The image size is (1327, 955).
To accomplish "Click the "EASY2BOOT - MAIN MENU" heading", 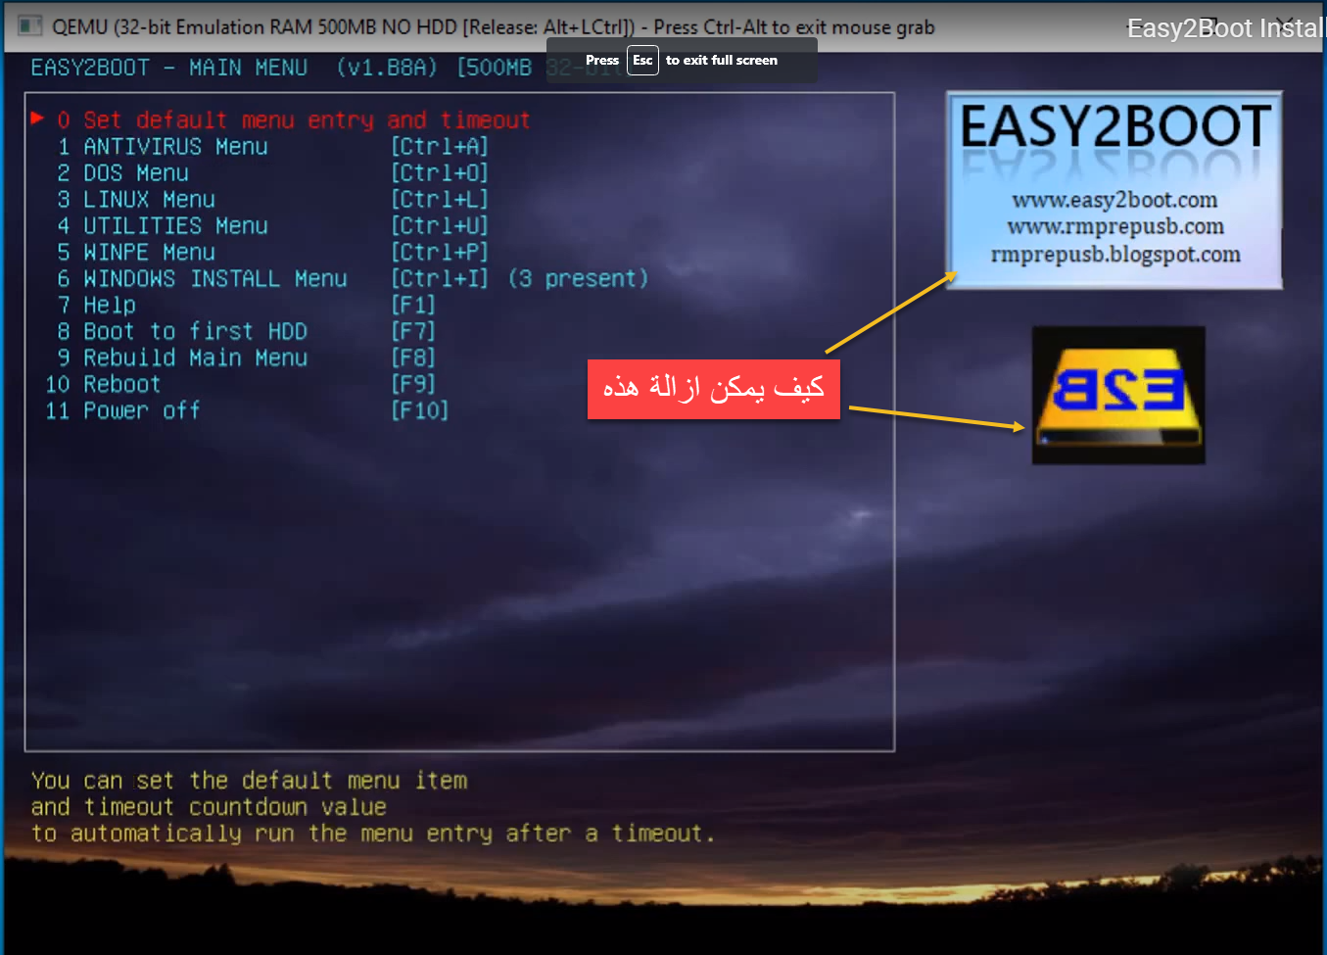I will point(168,68).
